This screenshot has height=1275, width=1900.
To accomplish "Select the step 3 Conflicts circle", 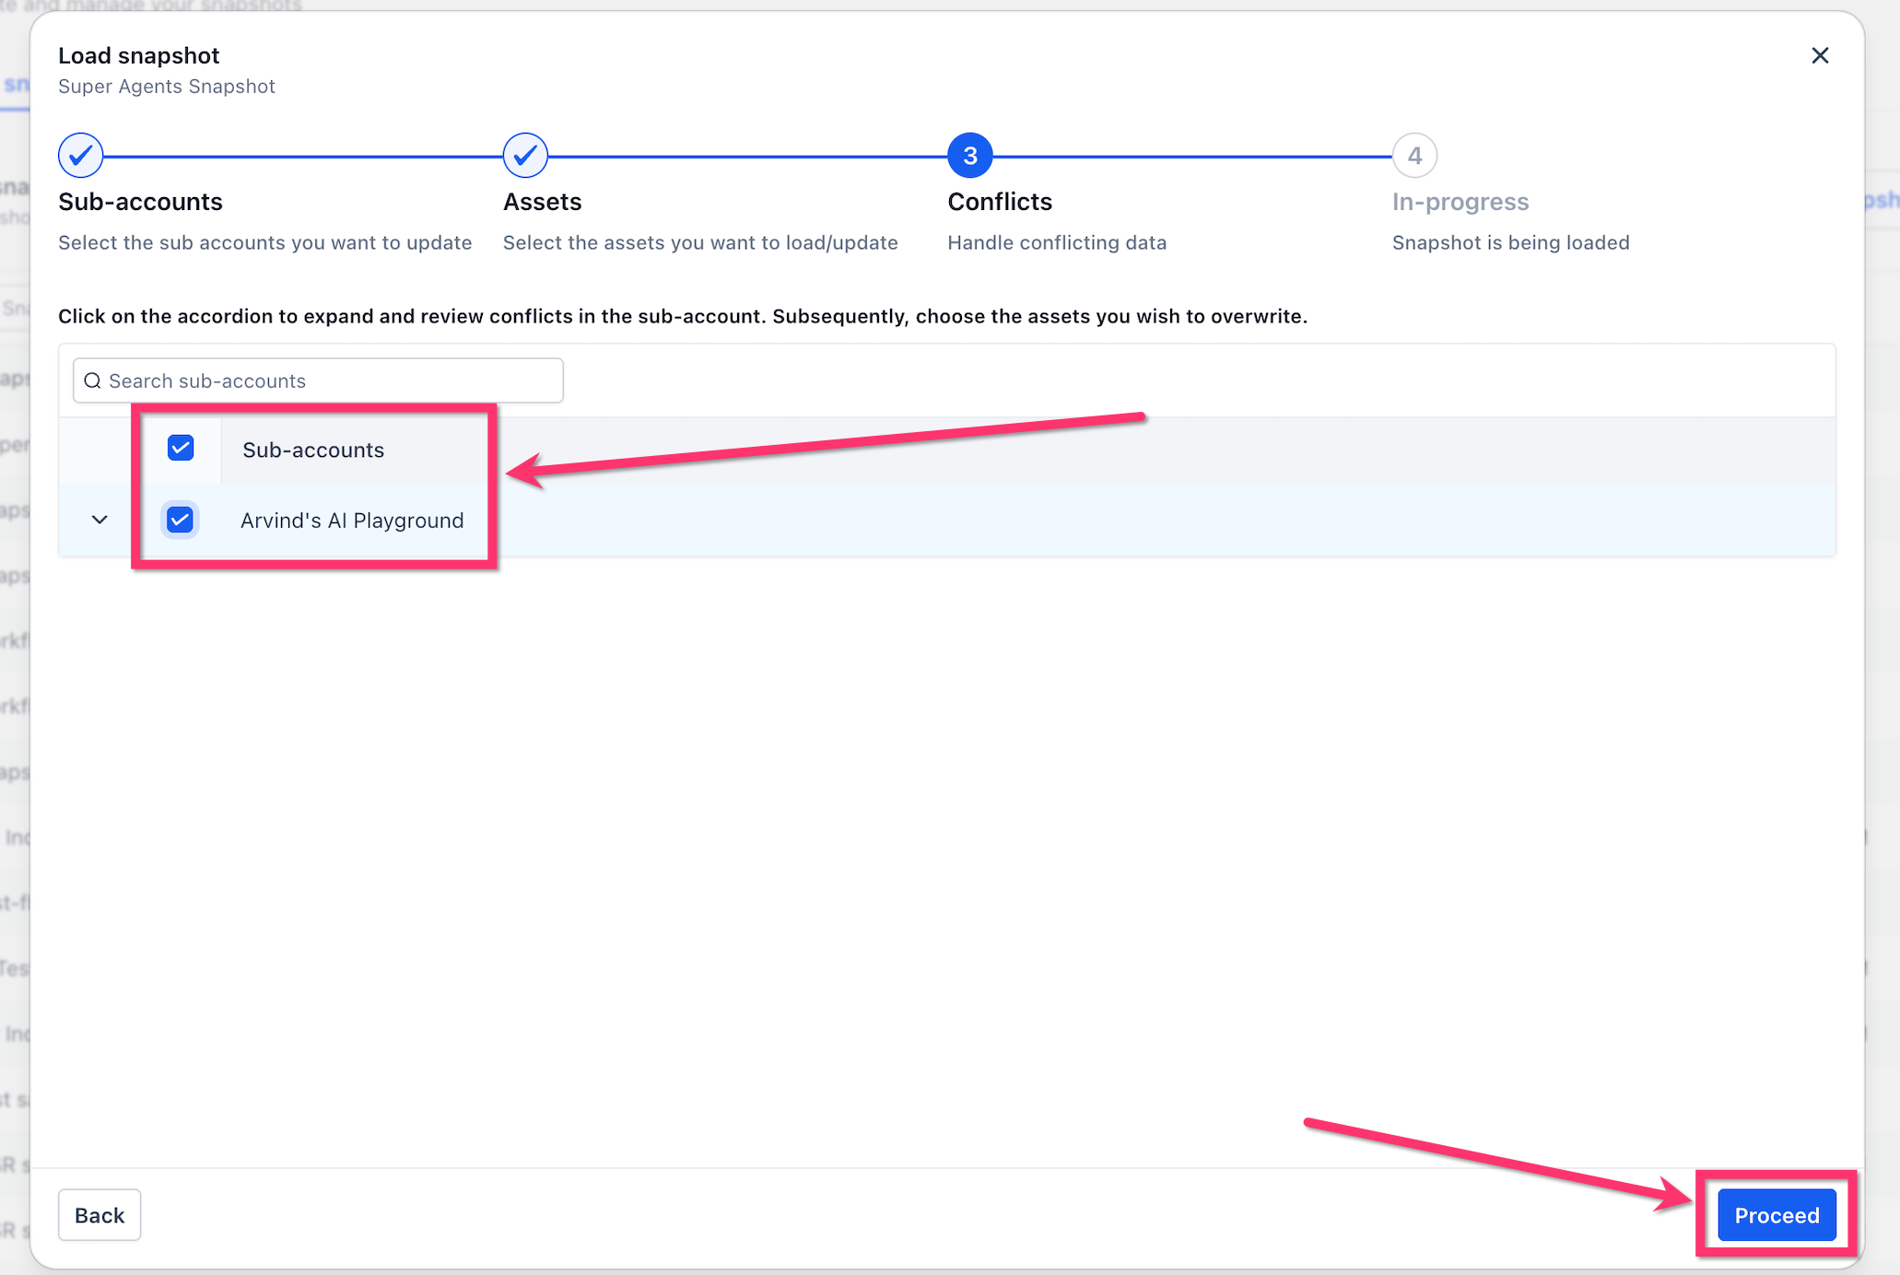I will click(x=970, y=156).
